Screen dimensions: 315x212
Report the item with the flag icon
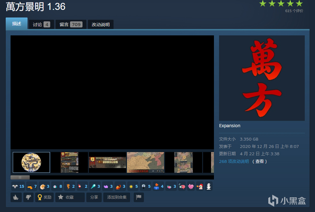point(138,197)
